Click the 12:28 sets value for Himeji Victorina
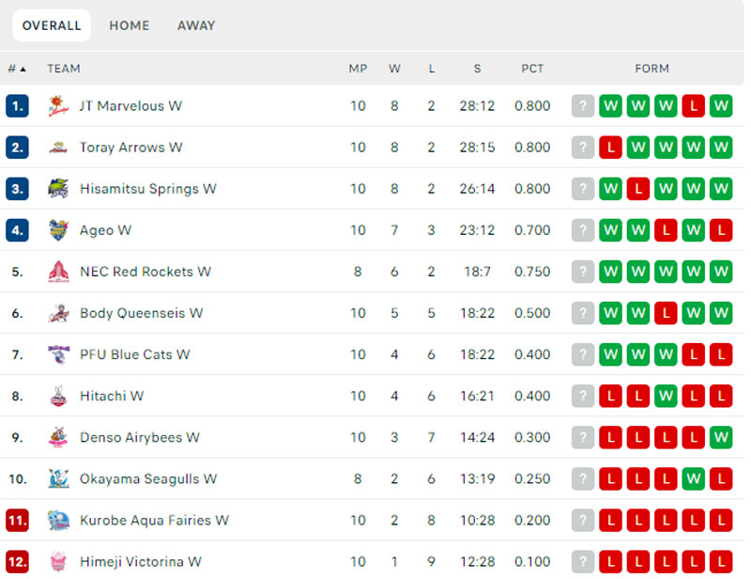Viewport: 751px width, 579px height. tap(477, 562)
